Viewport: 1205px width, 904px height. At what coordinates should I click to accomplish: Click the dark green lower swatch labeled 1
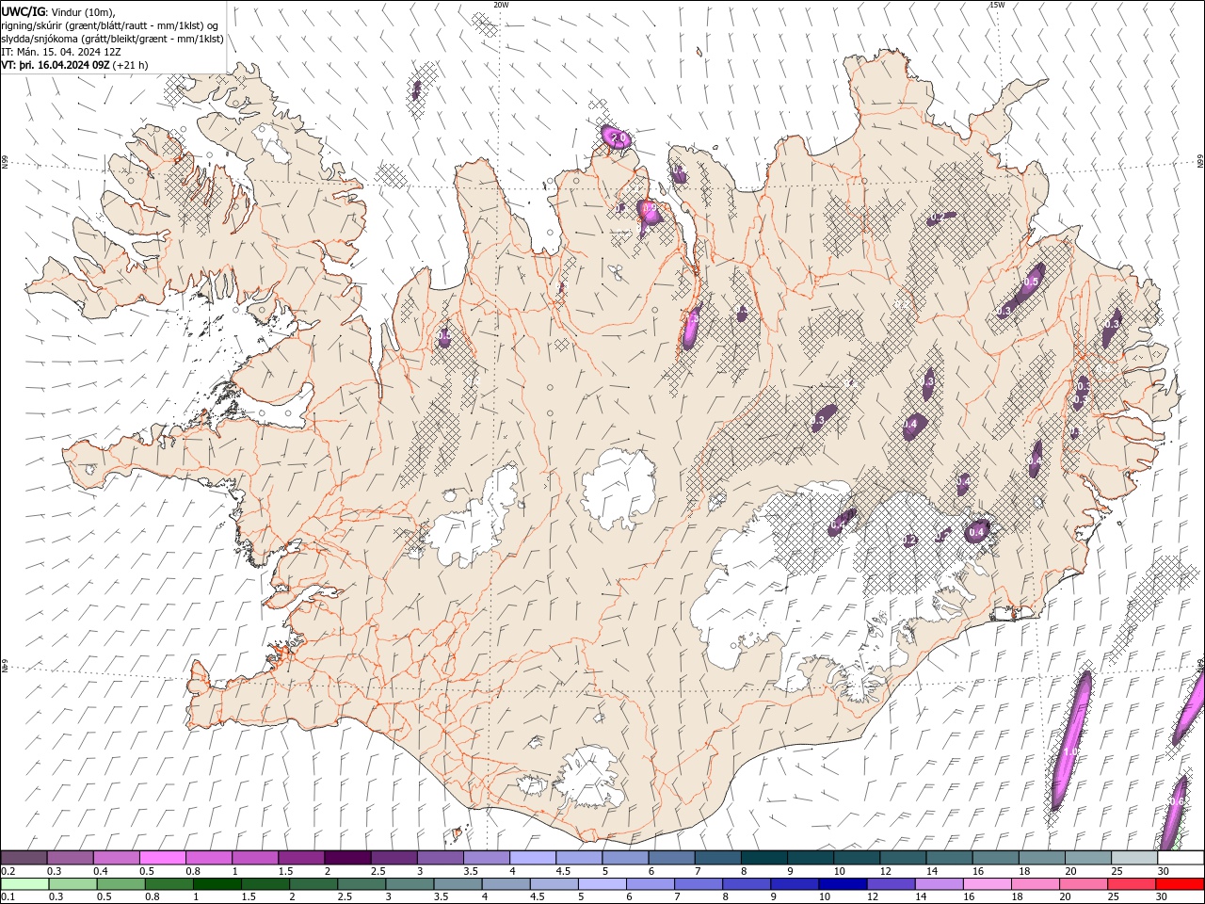pos(217,884)
